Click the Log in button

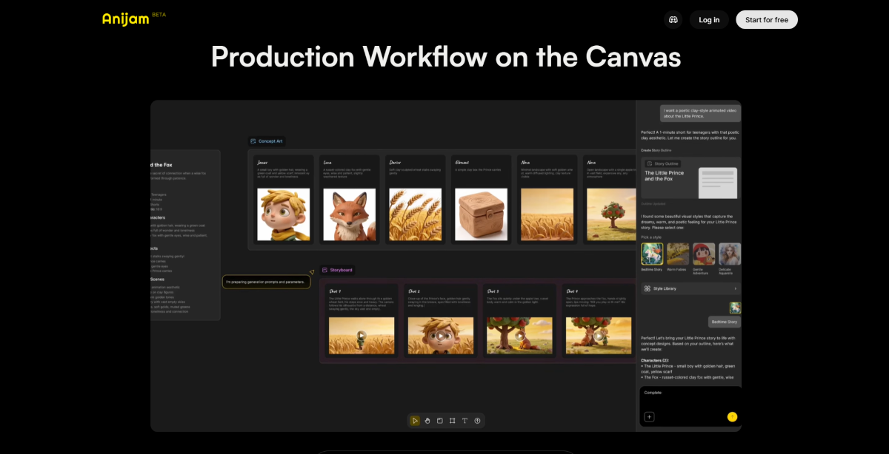click(x=709, y=20)
